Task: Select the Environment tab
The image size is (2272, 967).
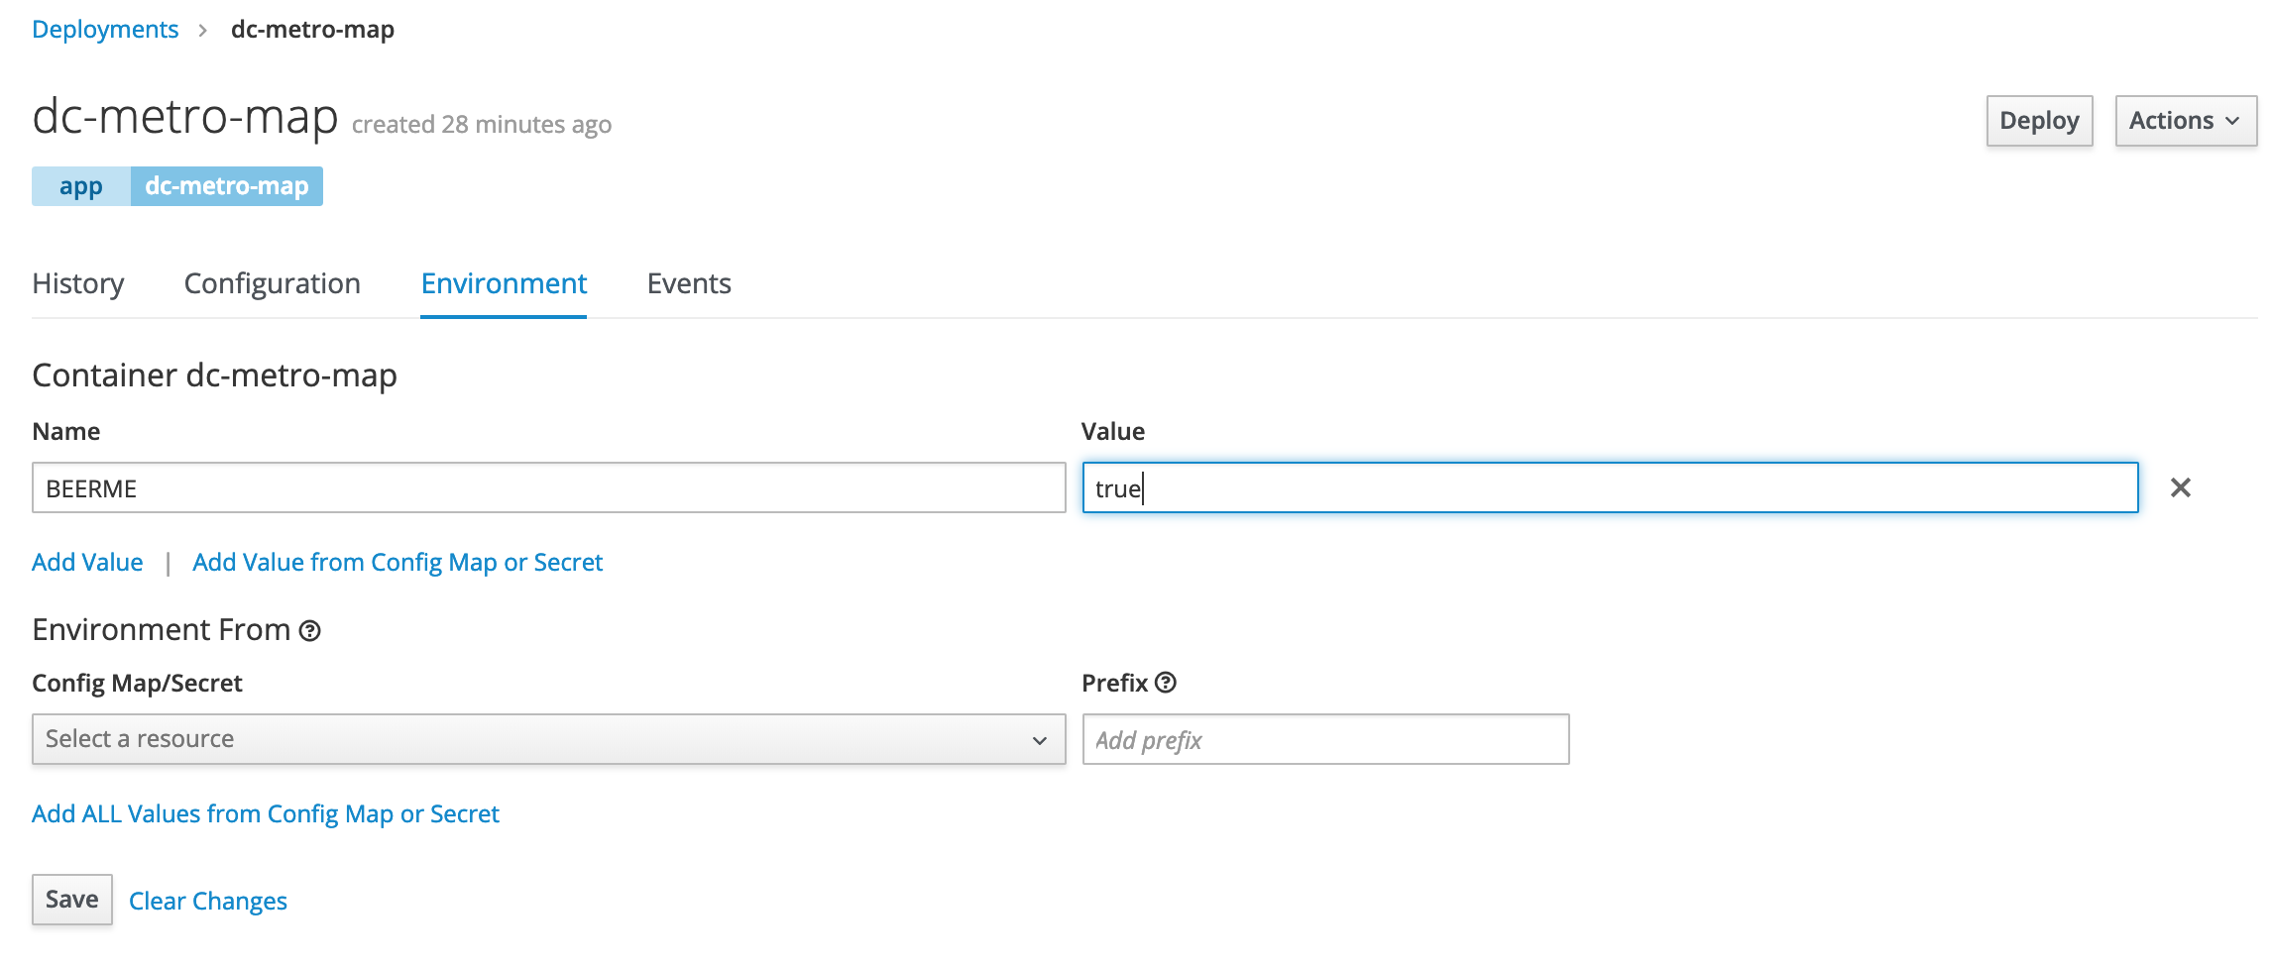Action: (x=504, y=283)
